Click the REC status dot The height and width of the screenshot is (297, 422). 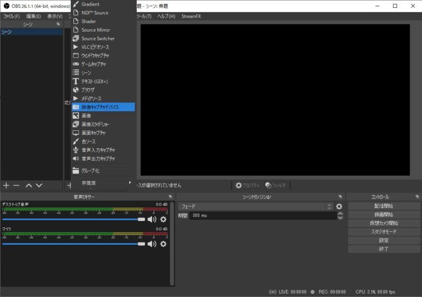pyautogui.click(x=312, y=292)
